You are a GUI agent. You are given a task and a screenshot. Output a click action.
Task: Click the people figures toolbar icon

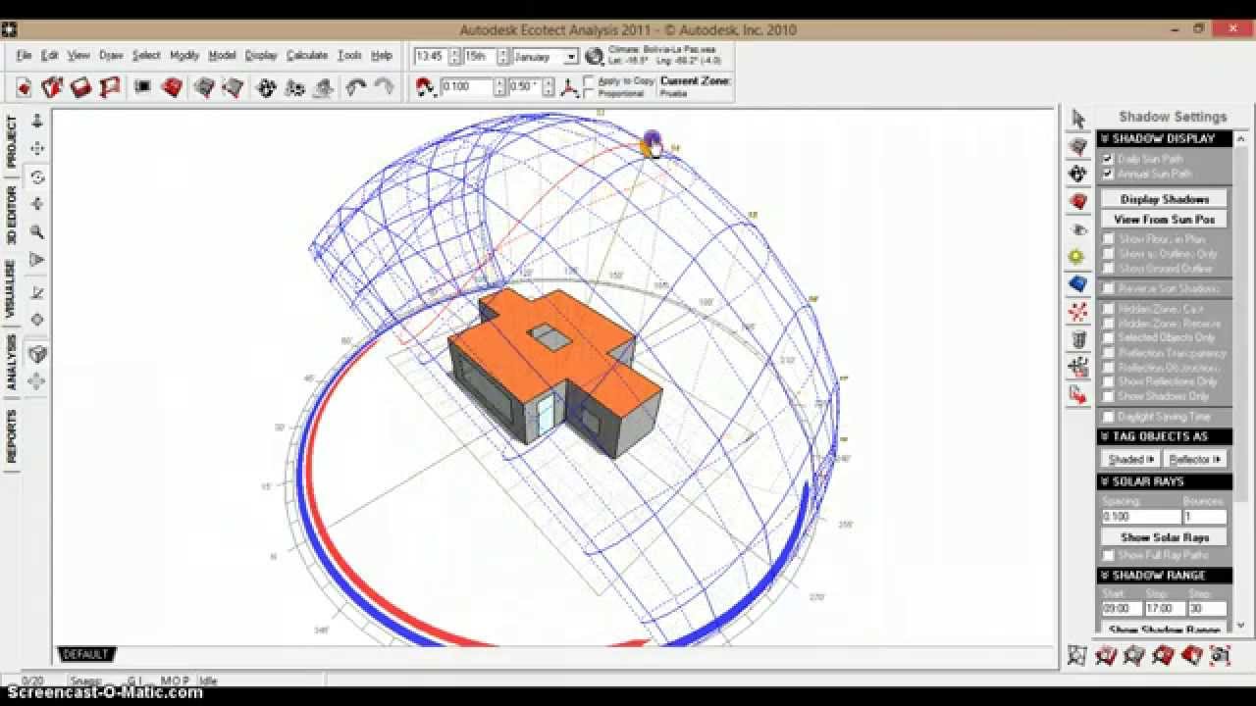click(294, 87)
